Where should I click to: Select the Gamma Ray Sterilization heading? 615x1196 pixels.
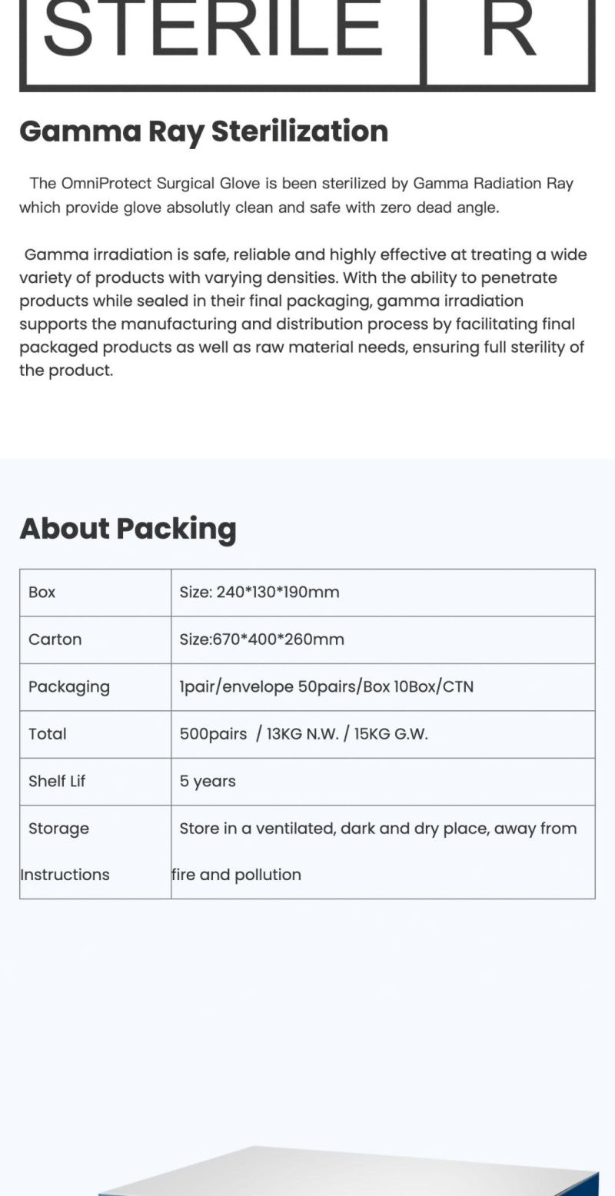point(204,131)
